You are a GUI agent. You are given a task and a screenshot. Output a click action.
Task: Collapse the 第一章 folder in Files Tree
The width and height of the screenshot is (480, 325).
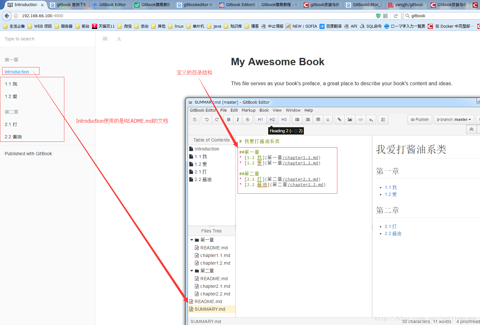(x=192, y=240)
